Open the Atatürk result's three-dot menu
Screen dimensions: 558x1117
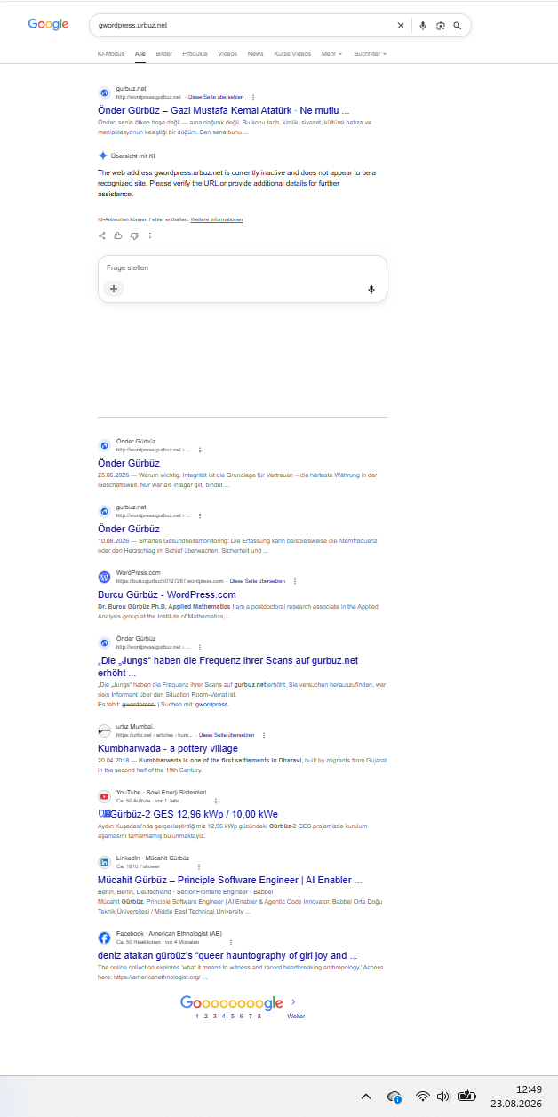pyautogui.click(x=253, y=96)
